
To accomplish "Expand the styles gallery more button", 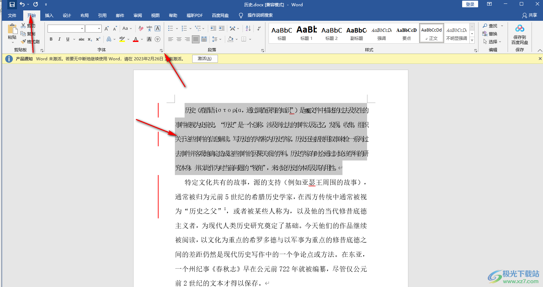I will 472,41.
